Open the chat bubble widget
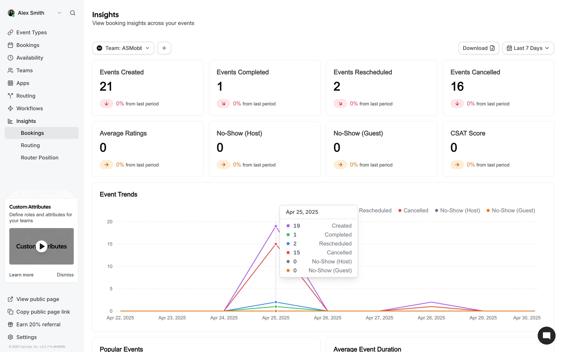The image size is (563, 352). (x=546, y=336)
